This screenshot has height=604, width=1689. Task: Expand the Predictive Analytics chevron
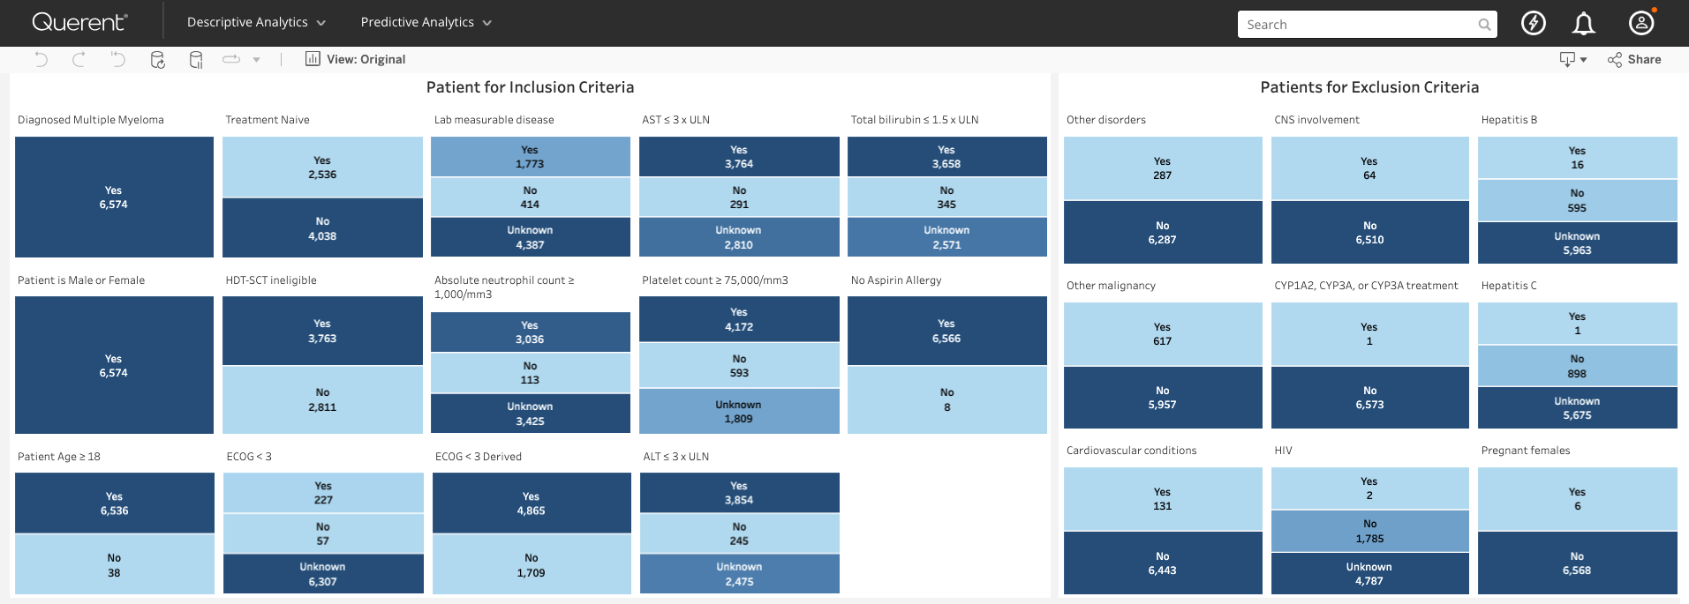[x=486, y=23]
